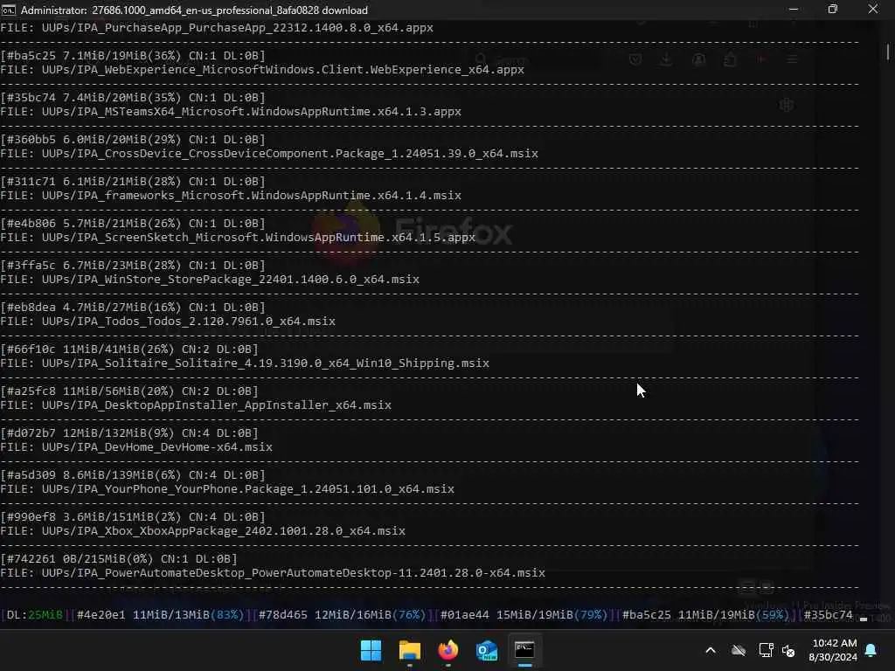The width and height of the screenshot is (895, 671).
Task: Click the IPA_frameworks WindowsAppRuntime.x64.1.4.msix line
Action: [231, 195]
